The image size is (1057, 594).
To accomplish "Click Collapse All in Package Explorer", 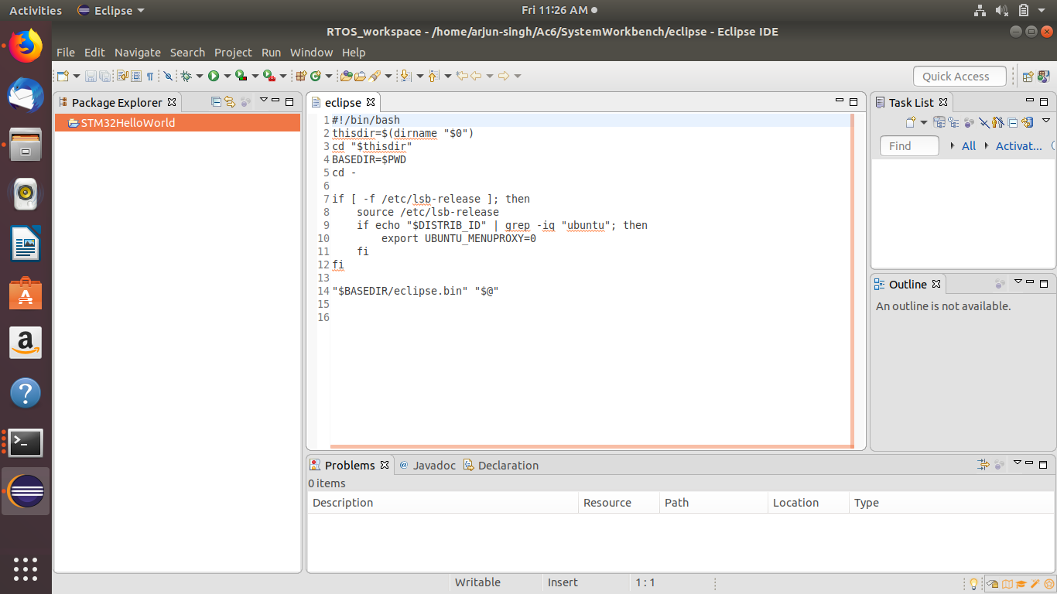I will (x=217, y=102).
